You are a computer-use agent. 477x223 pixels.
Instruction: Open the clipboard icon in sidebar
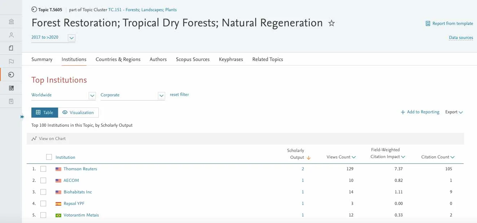click(11, 101)
